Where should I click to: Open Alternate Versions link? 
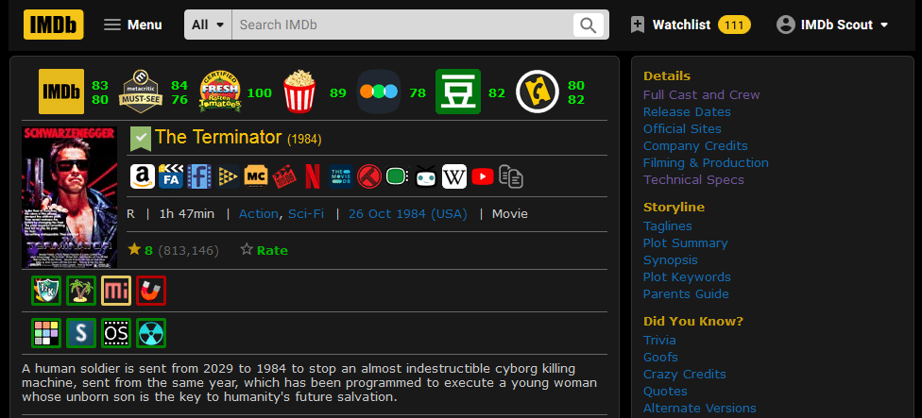point(700,409)
